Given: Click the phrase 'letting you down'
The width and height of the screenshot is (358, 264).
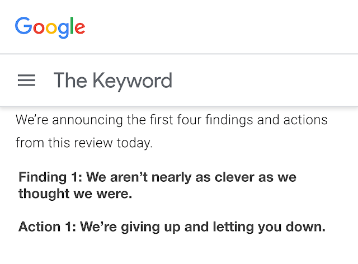Looking at the screenshot, I should click(269, 227).
